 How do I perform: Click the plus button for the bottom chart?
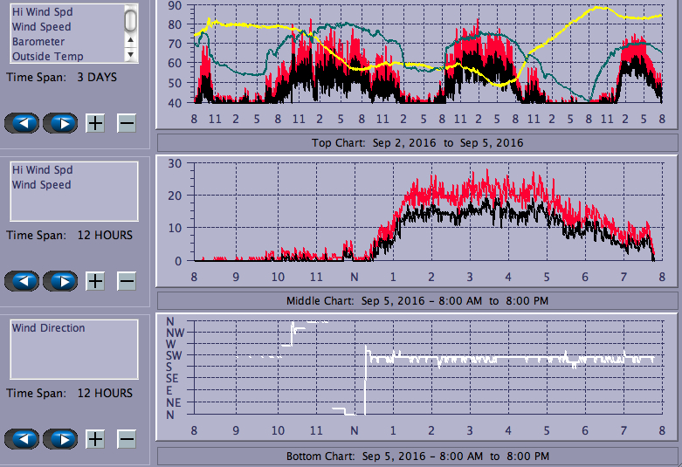(x=95, y=439)
